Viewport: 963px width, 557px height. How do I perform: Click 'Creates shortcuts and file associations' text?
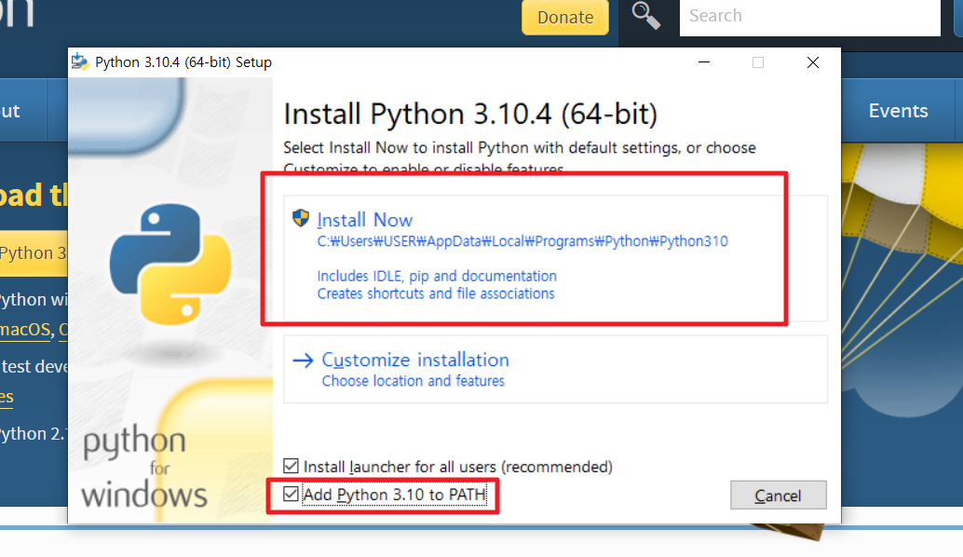[436, 293]
